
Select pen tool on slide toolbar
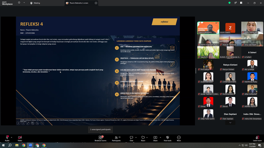pyautogui.click(x=28, y=123)
